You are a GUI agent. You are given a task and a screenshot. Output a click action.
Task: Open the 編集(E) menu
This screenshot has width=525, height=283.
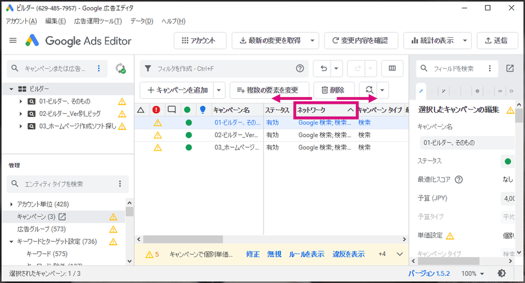click(56, 21)
